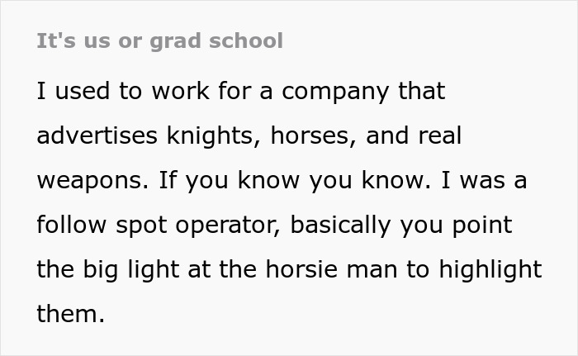
Task: Click the "It's us or grad school" heading
Action: click(x=159, y=40)
